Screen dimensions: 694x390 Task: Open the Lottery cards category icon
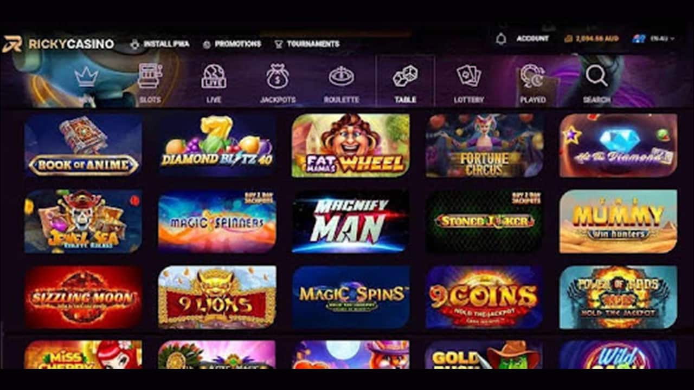468,76
